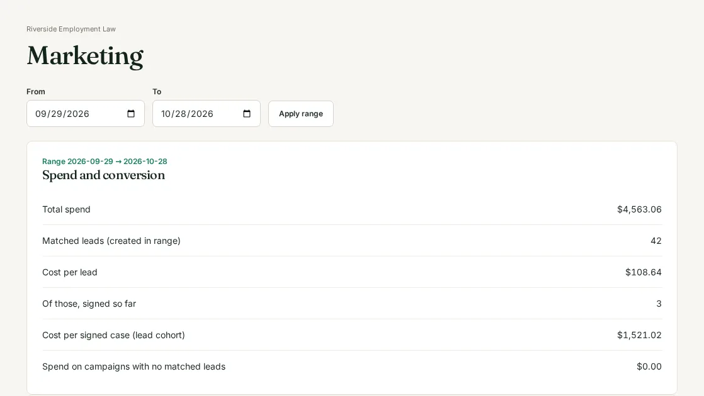Screen dimensions: 704x396
Task: Select the $108.64 cost per lead value
Action: pyautogui.click(x=644, y=272)
